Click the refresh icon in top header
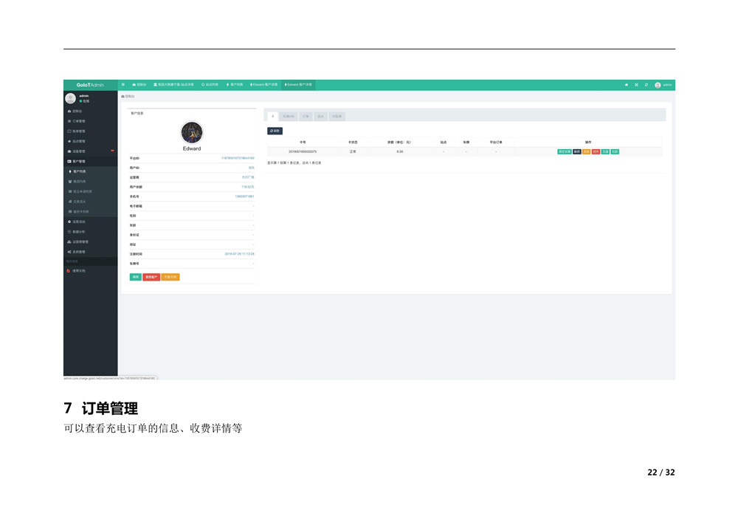 click(646, 85)
